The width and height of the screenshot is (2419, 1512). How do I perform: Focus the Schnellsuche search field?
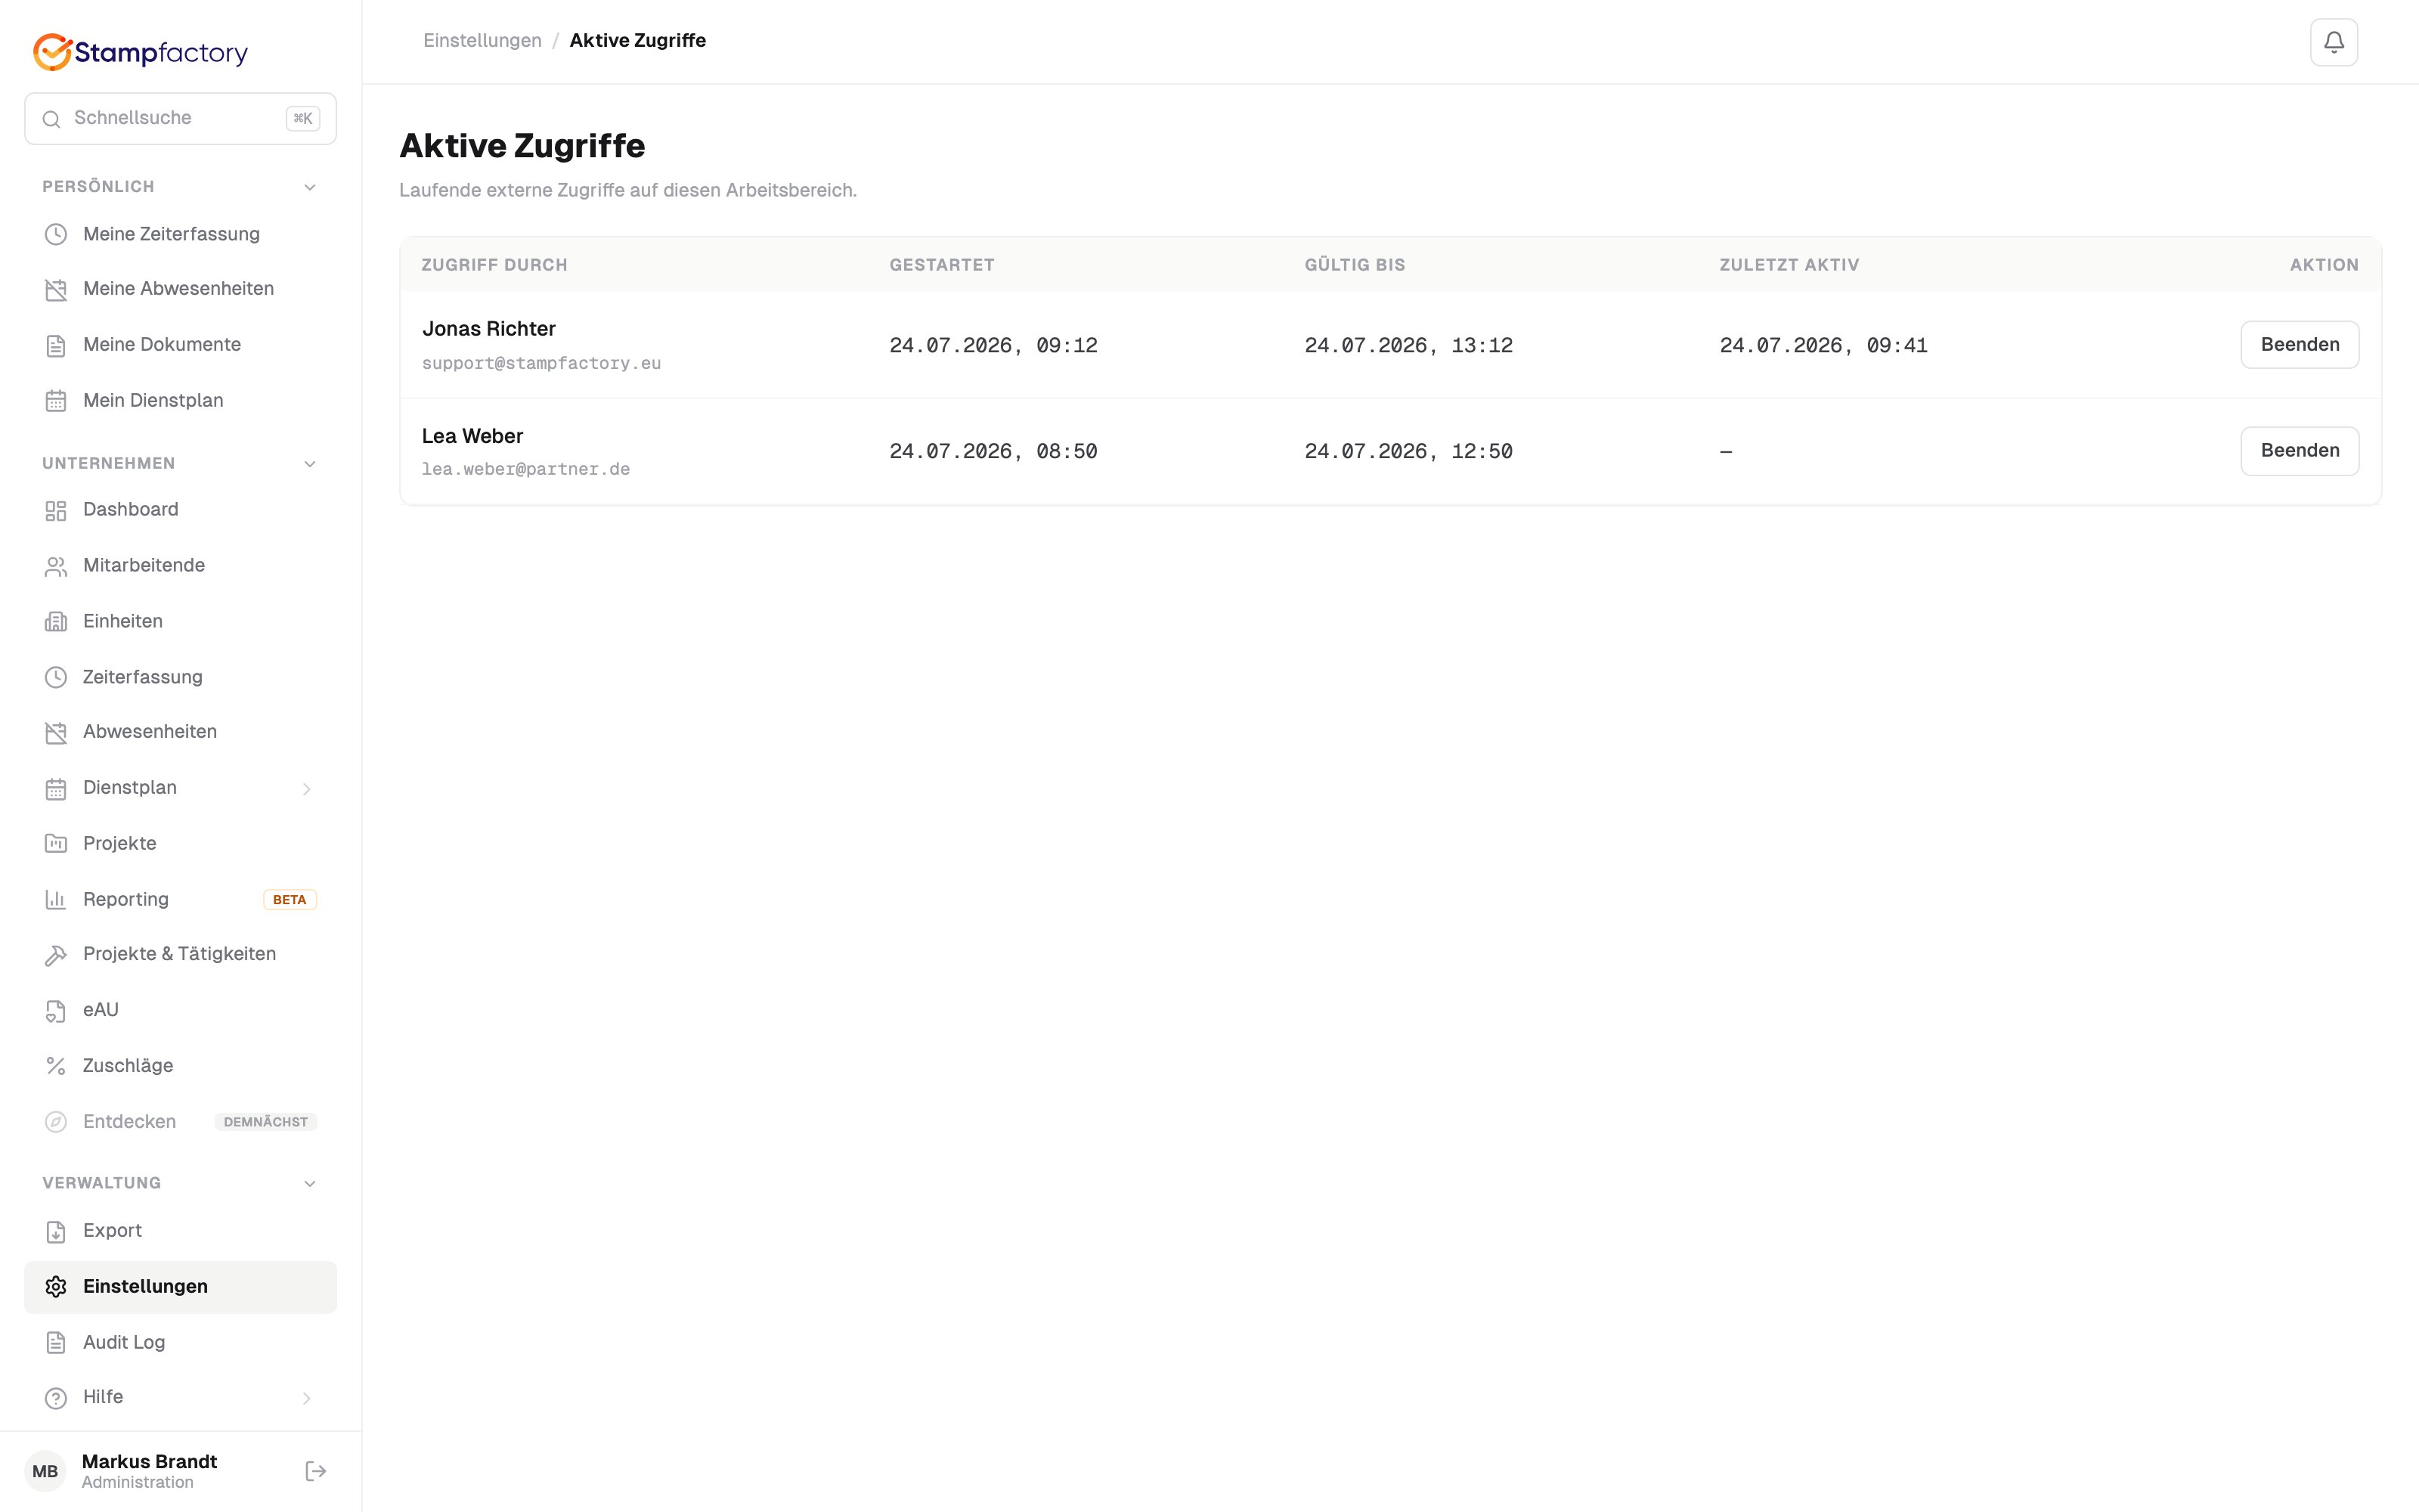coord(180,119)
